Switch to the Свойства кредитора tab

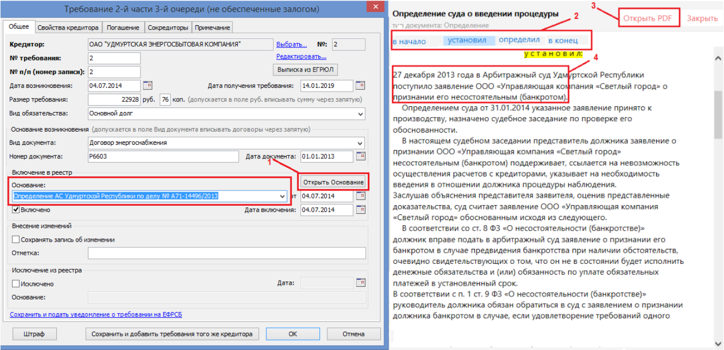pos(68,27)
